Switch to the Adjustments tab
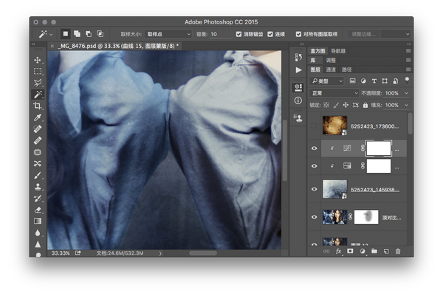The height and width of the screenshot is (297, 443). click(331, 60)
